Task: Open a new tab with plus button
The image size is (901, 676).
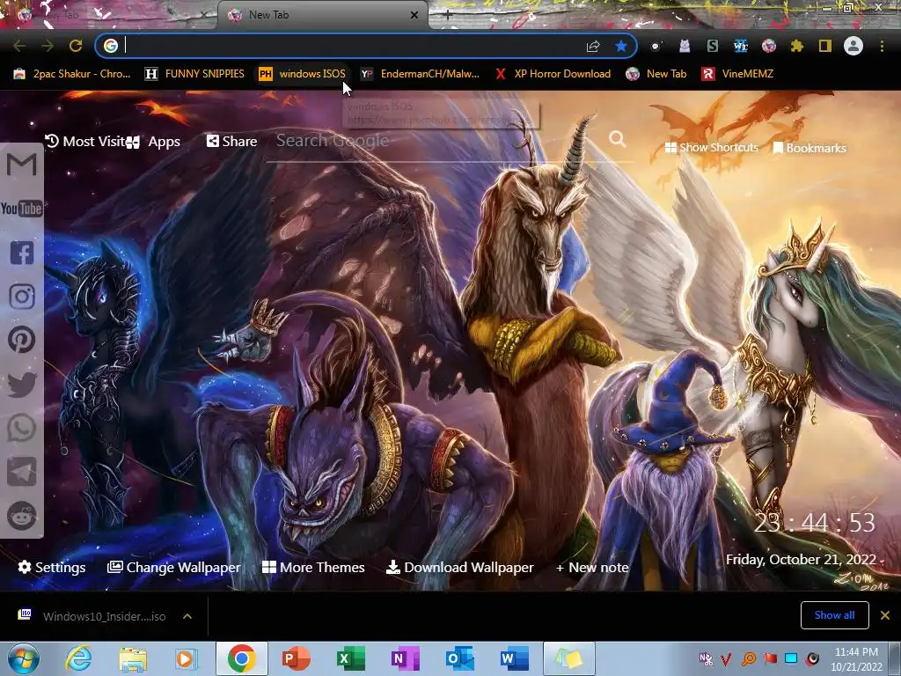Action: click(448, 16)
